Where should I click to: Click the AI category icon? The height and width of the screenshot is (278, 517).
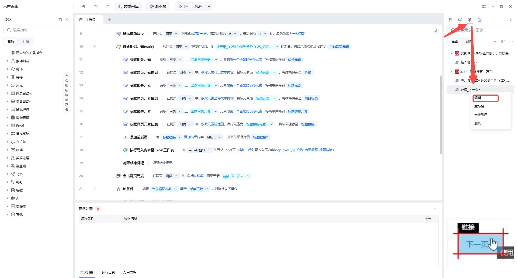tap(13, 198)
